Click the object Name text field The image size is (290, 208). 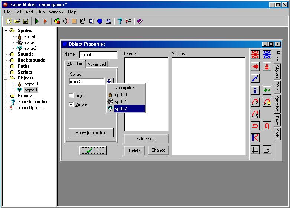coord(98,55)
